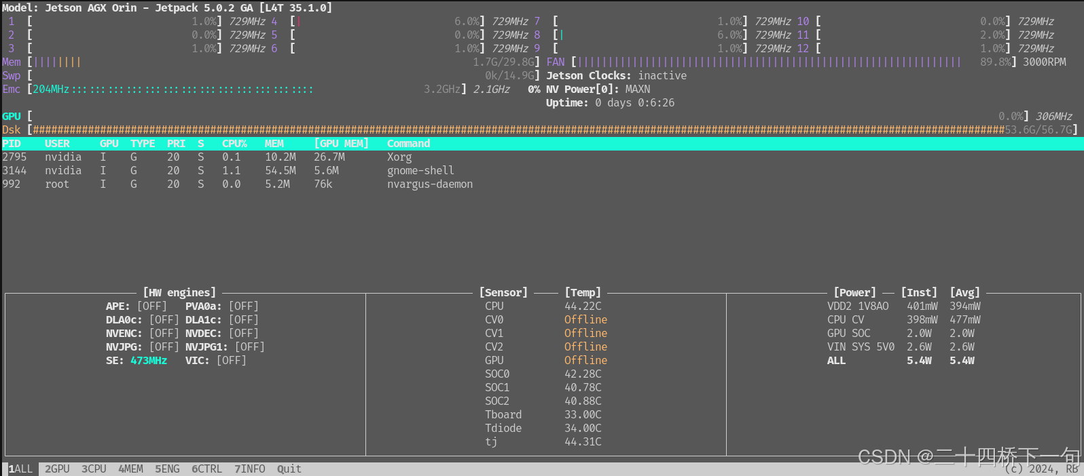Click the VIN SYS 5V0 power row

[x=901, y=347]
